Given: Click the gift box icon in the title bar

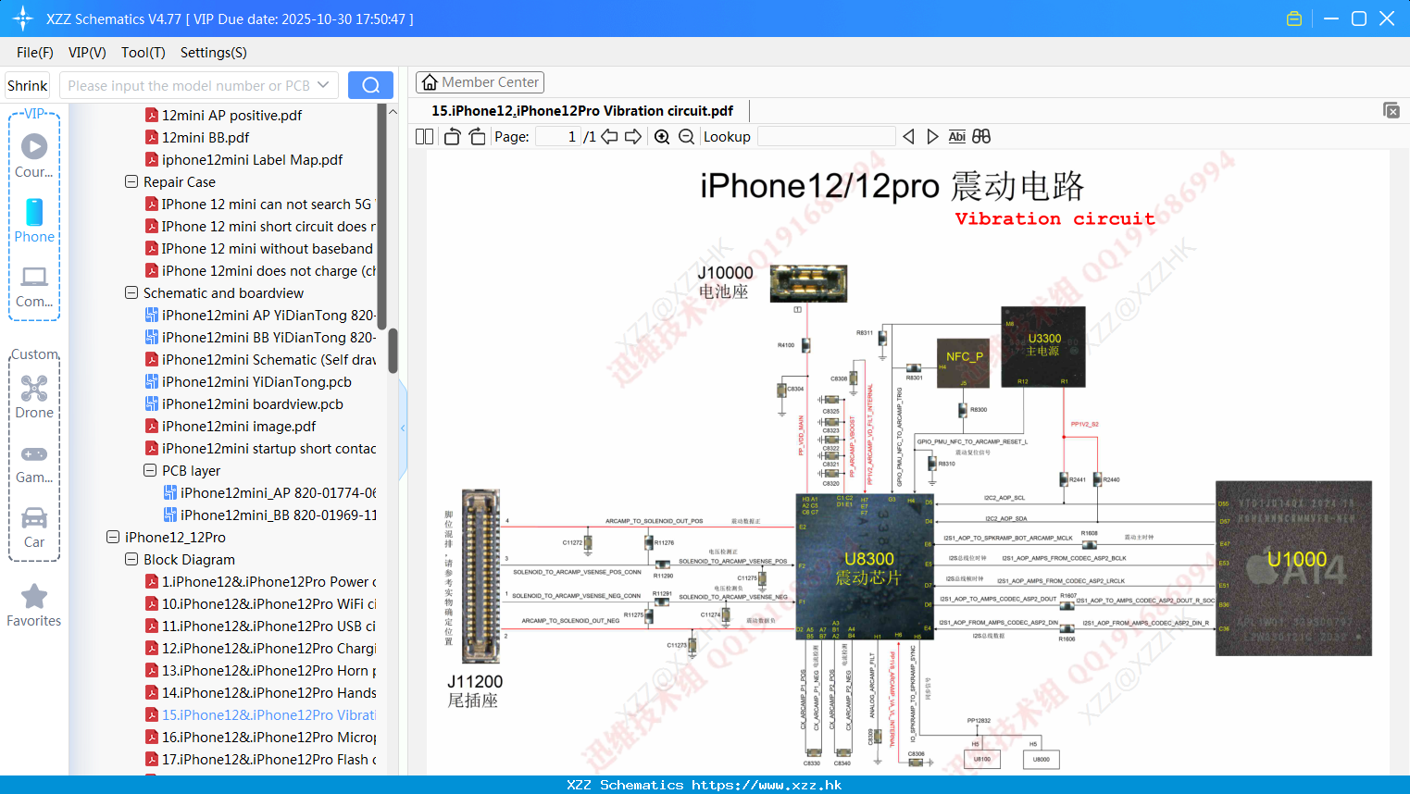Looking at the screenshot, I should (1294, 19).
